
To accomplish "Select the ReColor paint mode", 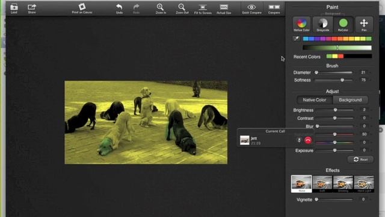I will pyautogui.click(x=343, y=24).
